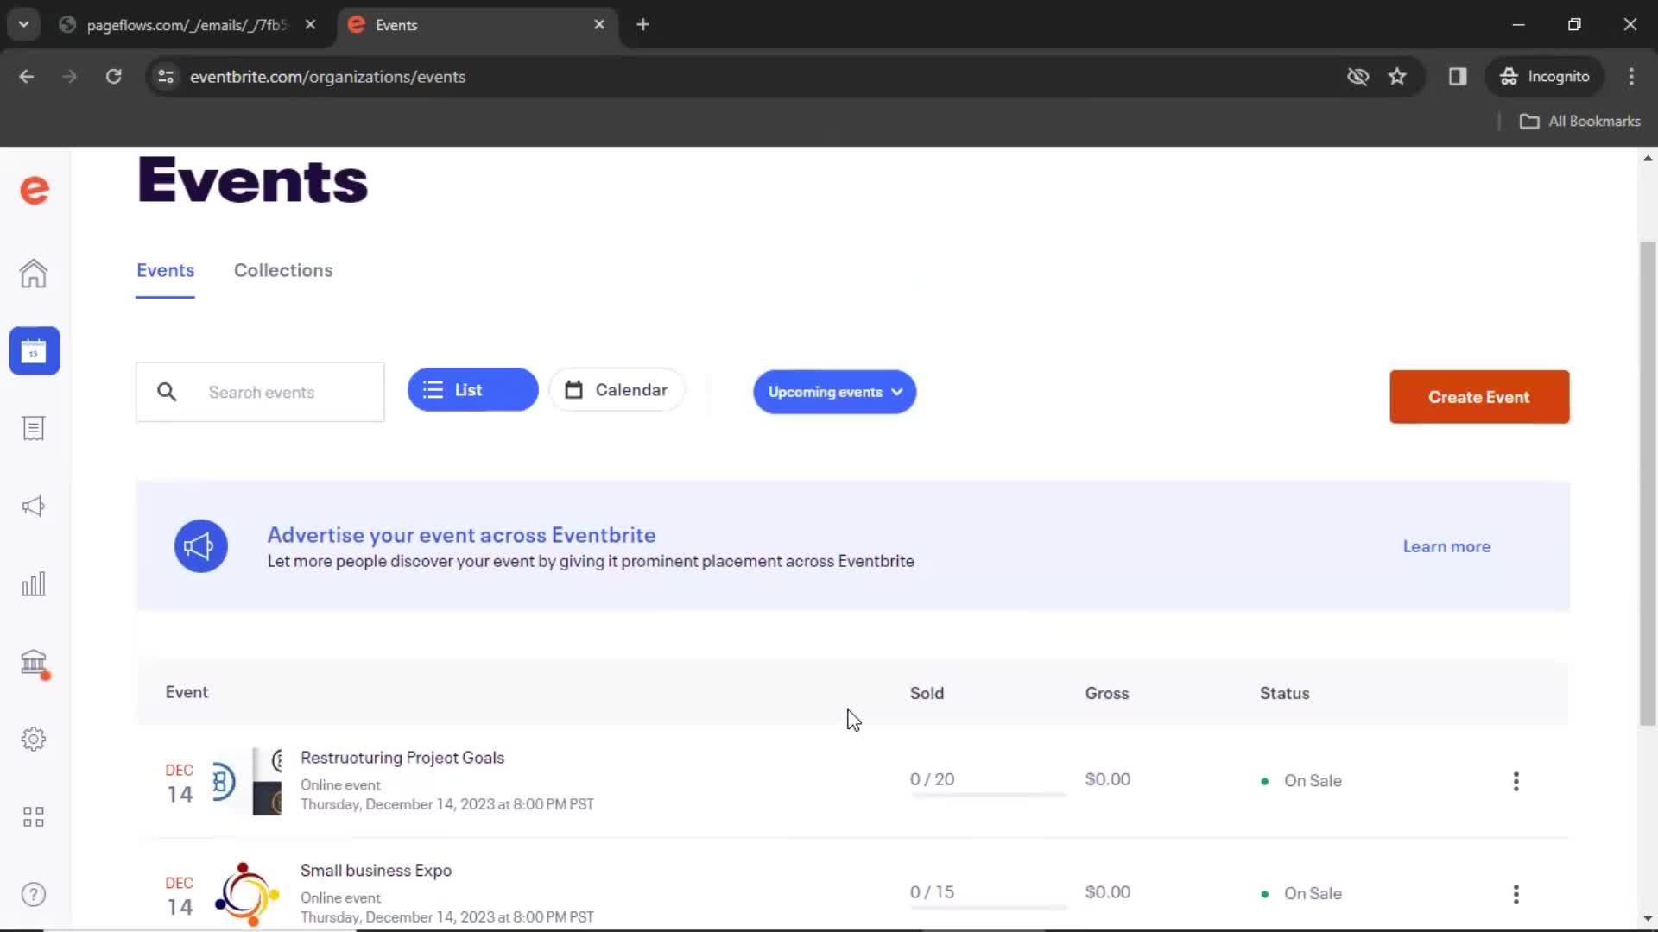The width and height of the screenshot is (1658, 932).
Task: Open the Small business Expo event
Action: 376,871
